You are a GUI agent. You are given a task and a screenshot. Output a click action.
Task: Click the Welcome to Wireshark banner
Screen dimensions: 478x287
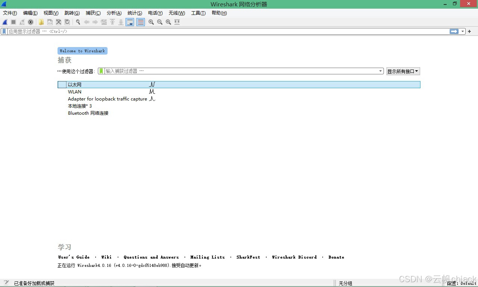click(83, 51)
